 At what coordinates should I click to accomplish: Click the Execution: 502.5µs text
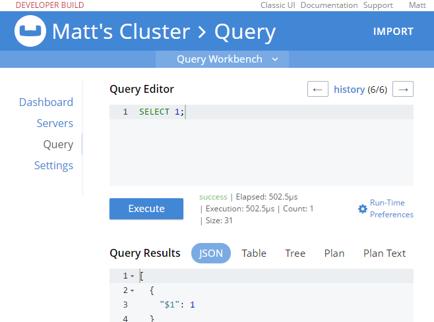point(240,209)
